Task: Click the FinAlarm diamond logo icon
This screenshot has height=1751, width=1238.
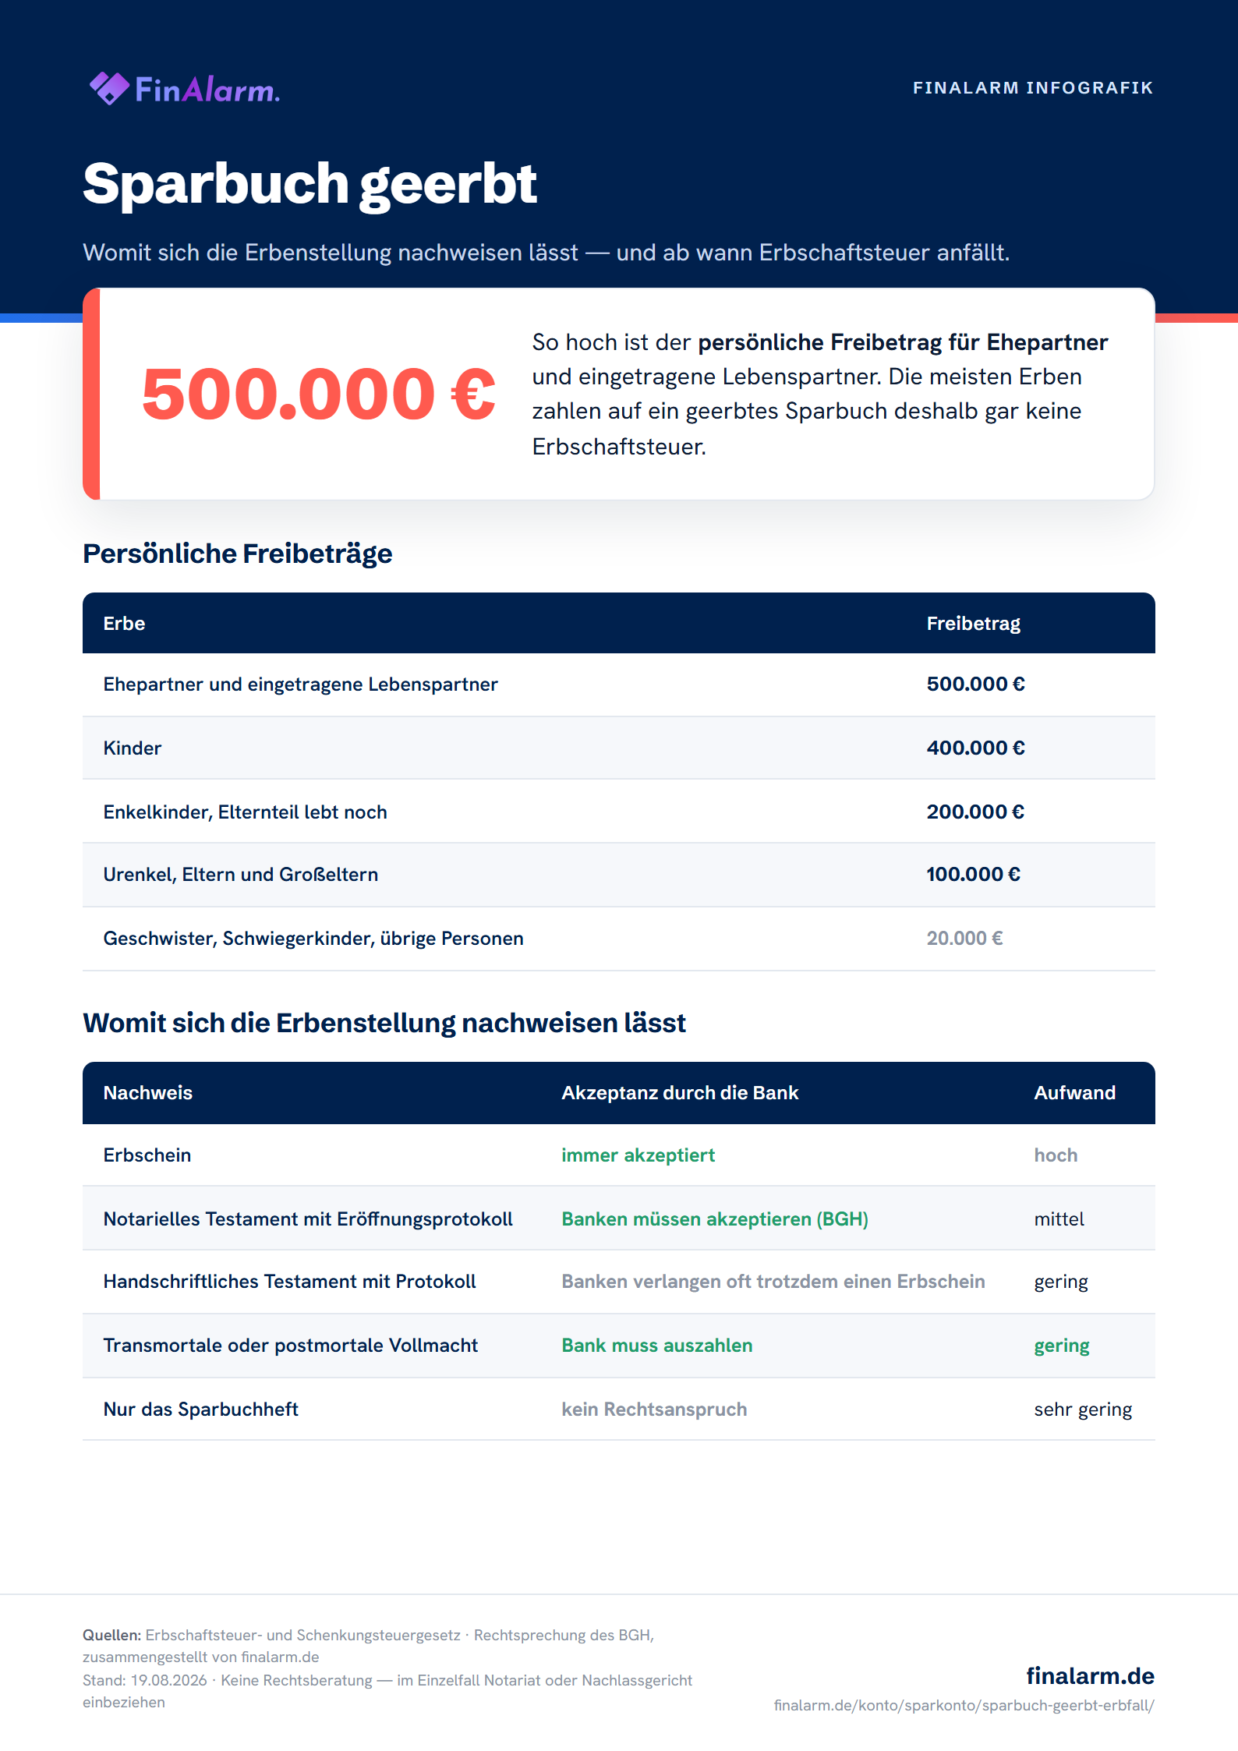Action: click(109, 88)
